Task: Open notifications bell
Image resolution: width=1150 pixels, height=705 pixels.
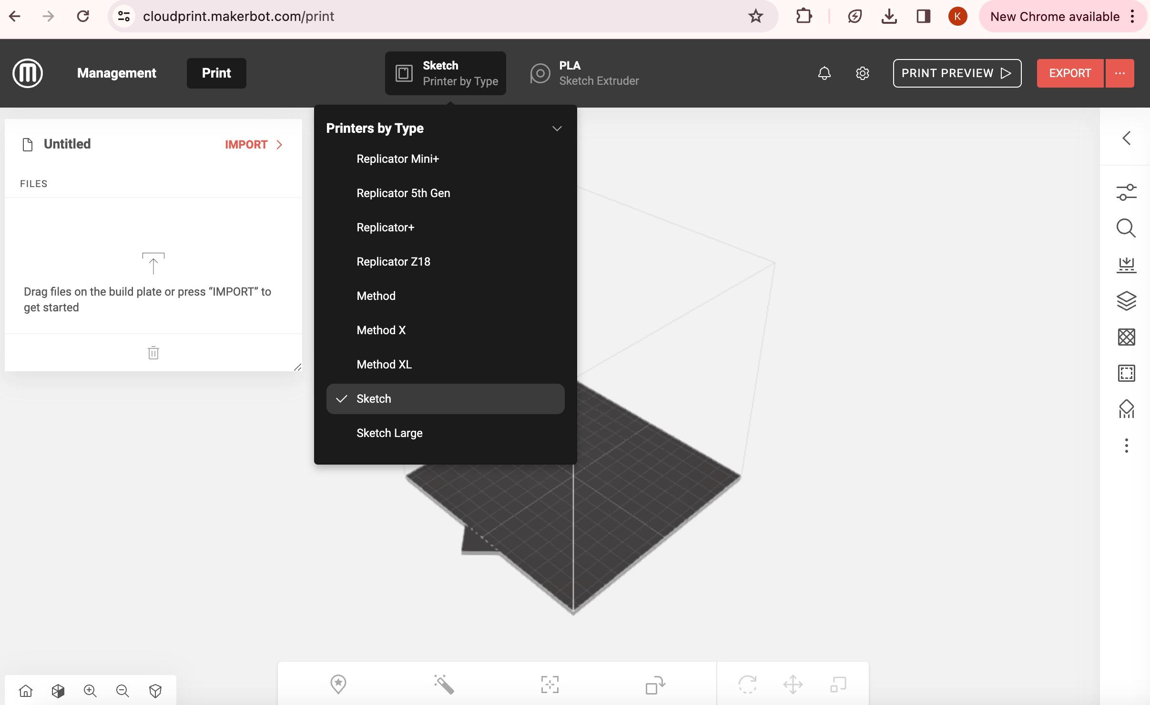Action: pos(824,73)
